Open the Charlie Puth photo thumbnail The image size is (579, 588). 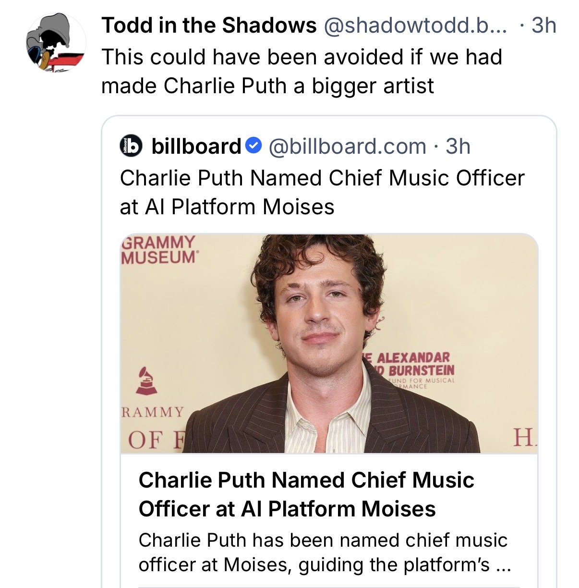[329, 343]
